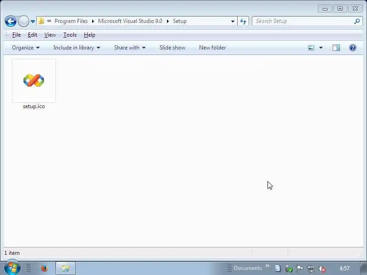Click the muted volume speaker icon
Screen dimensions: 367x275
click(322, 269)
